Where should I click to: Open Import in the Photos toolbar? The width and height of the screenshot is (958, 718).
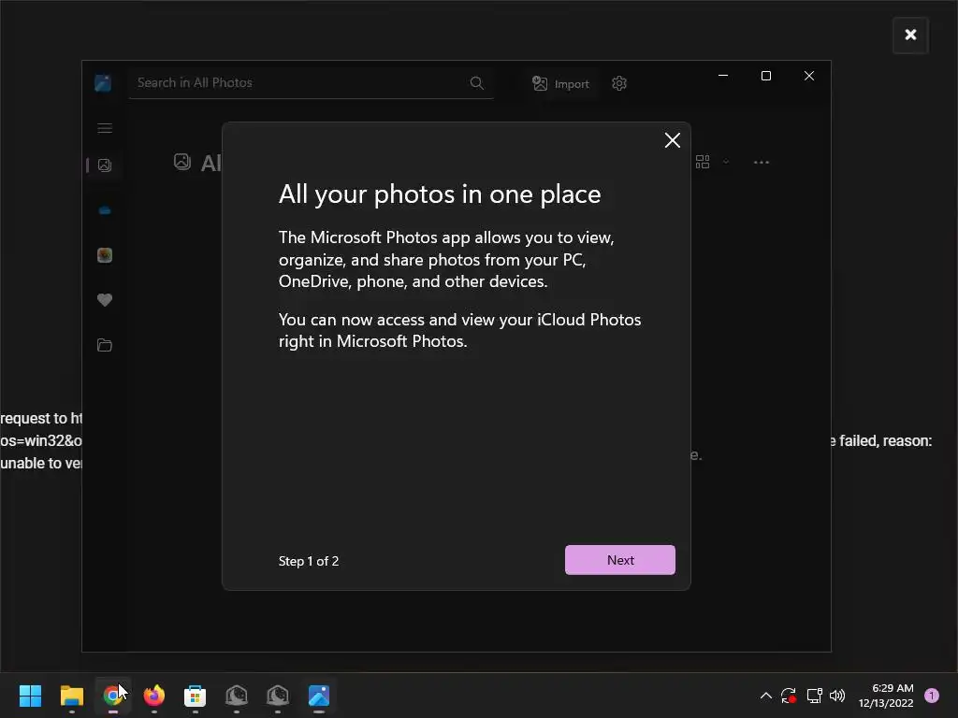(561, 83)
